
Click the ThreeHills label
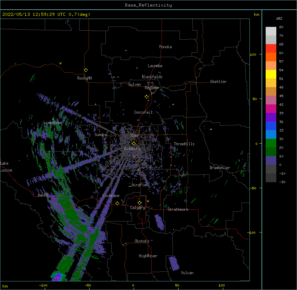pyautogui.click(x=184, y=144)
